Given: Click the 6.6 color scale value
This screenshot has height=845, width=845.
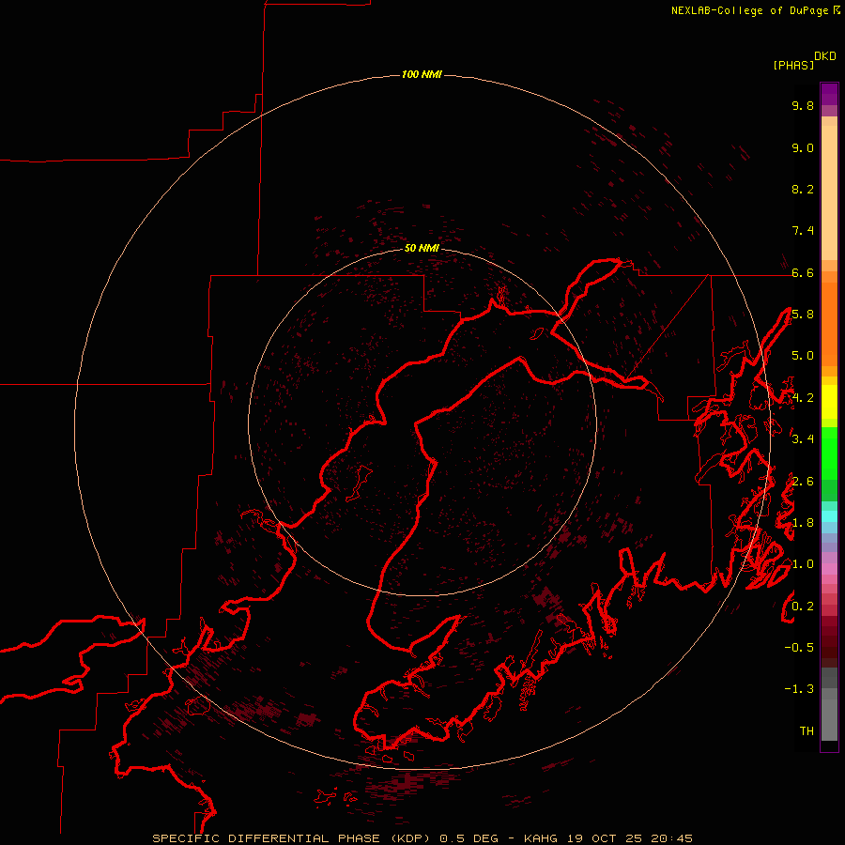Looking at the screenshot, I should pos(803,272).
